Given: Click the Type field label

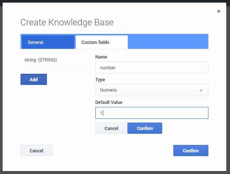Looking at the screenshot, I should (x=100, y=80).
